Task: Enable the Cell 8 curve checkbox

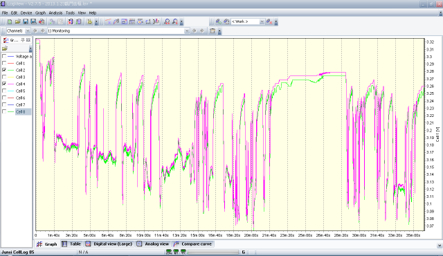Action: point(4,111)
